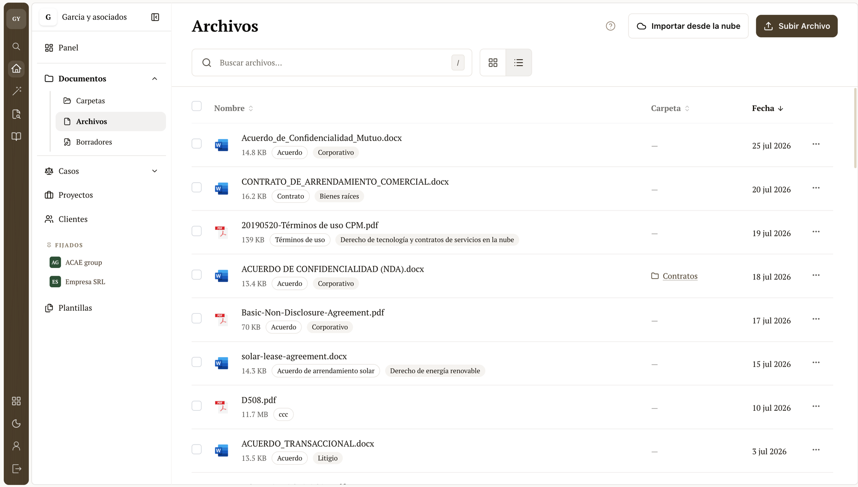
Task: Collapse the sidebar panel icon
Action: click(x=155, y=17)
